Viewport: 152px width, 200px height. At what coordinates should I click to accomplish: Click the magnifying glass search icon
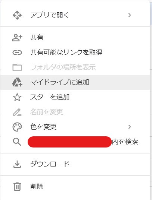(x=17, y=142)
